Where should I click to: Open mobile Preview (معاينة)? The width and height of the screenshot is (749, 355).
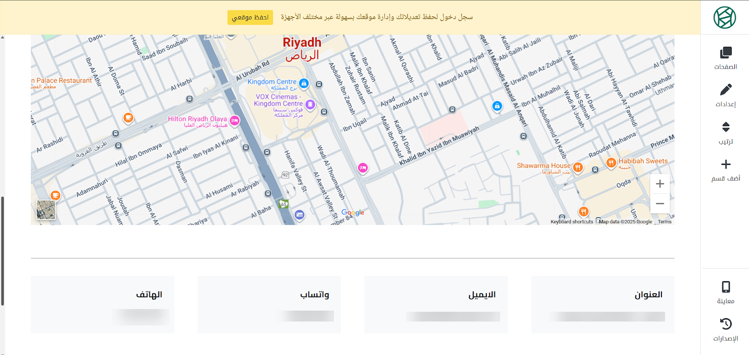pos(726,292)
